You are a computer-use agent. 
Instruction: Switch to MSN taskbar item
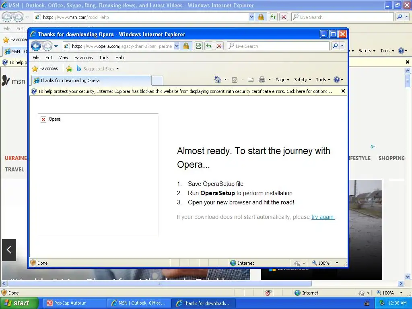tap(139, 303)
